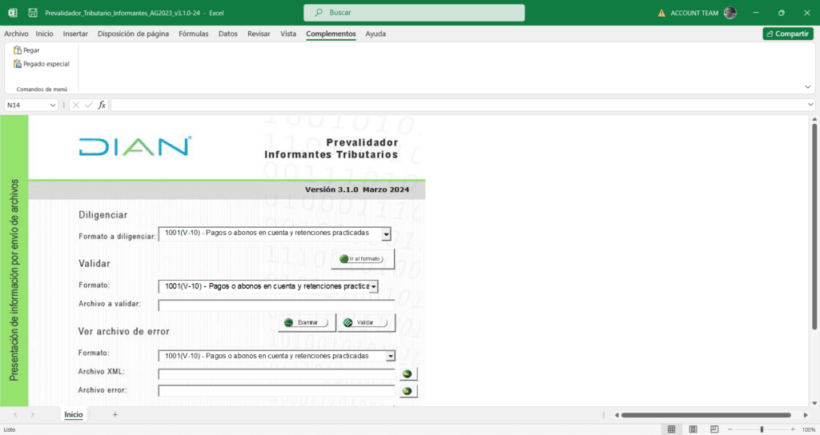Open the Vista ribbon tab
The width and height of the screenshot is (820, 435).
click(x=288, y=34)
